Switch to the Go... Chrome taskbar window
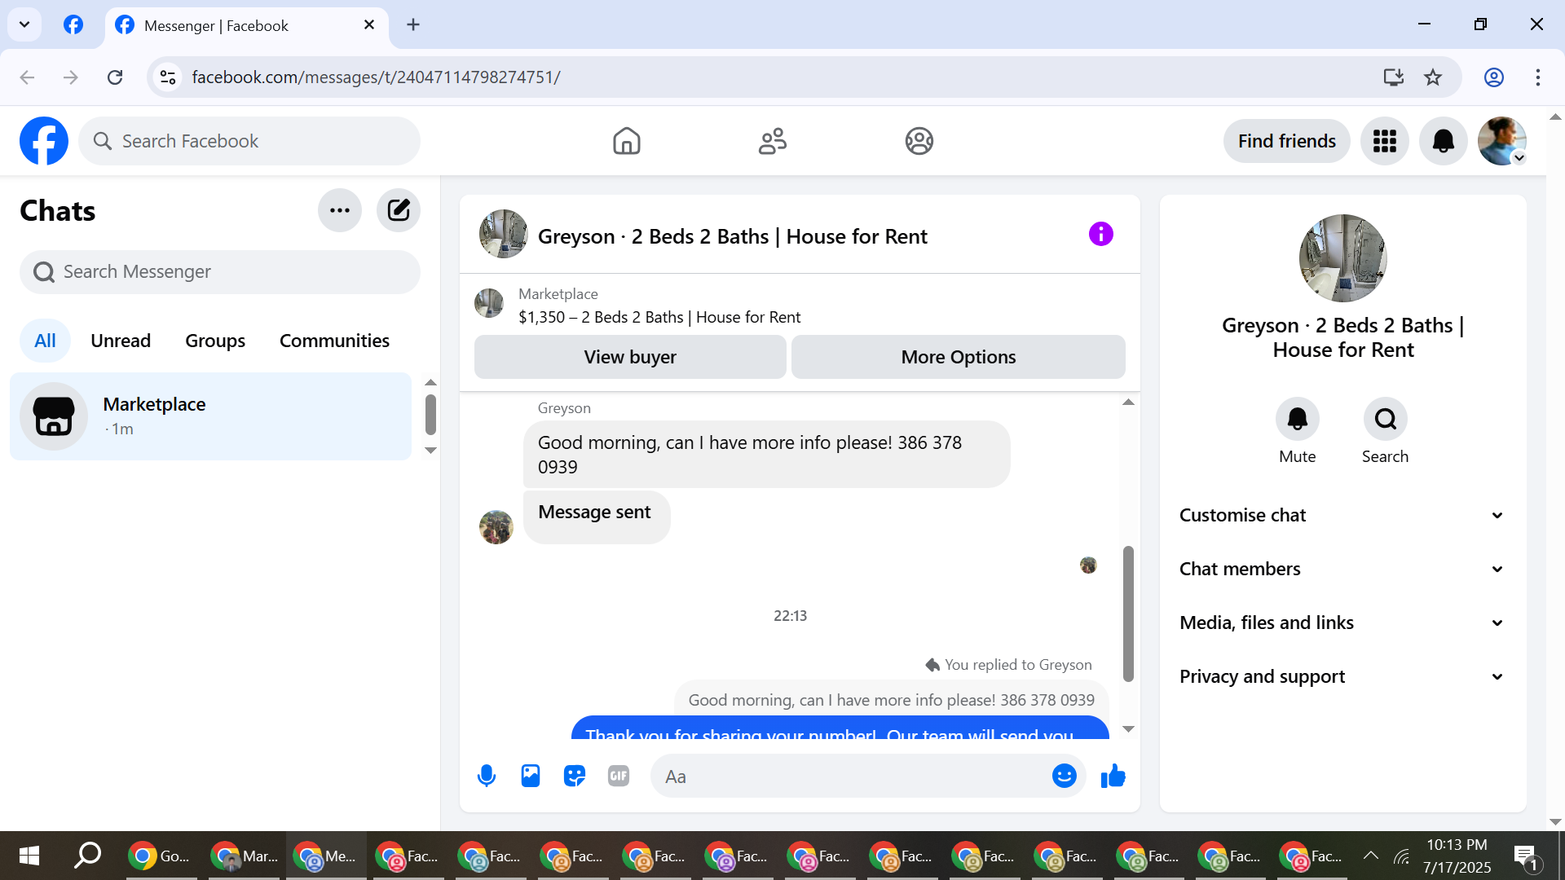Viewport: 1565px width, 880px height. (161, 856)
